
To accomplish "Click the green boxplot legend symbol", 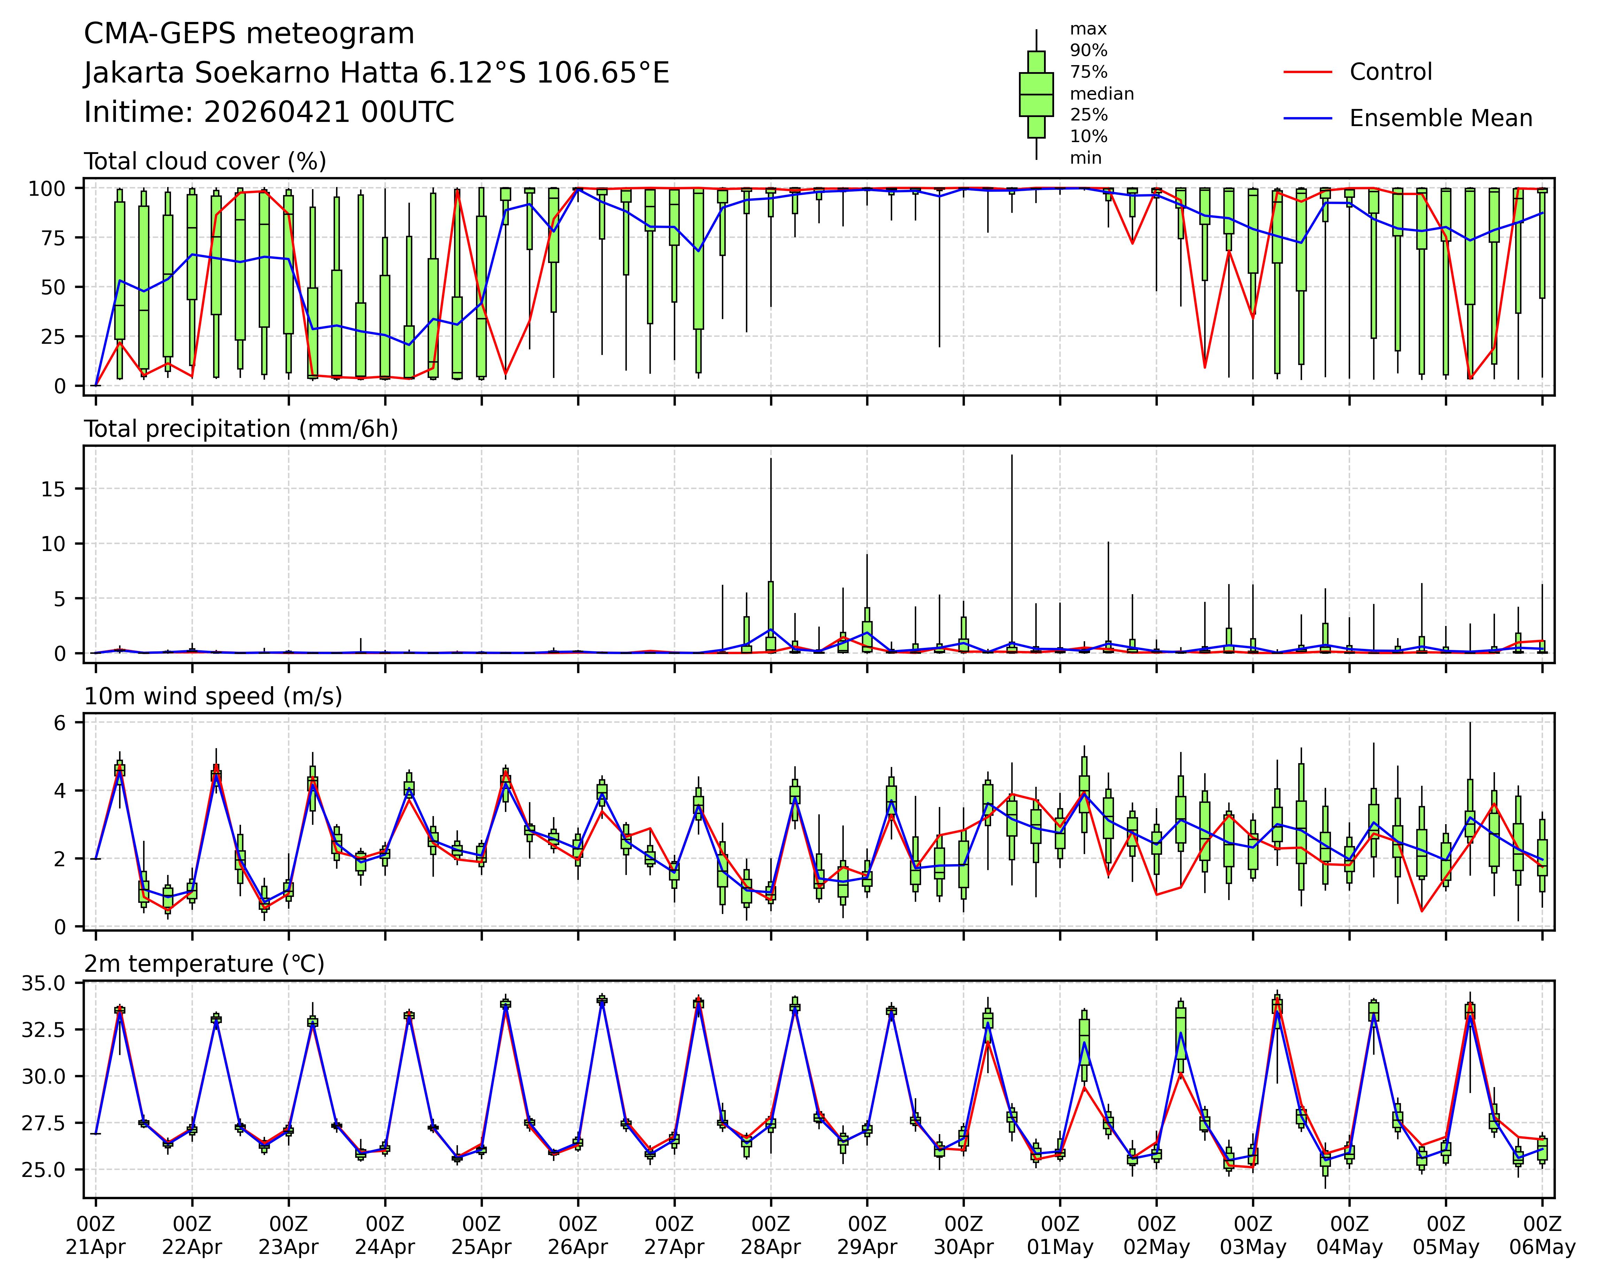I will tap(1036, 95).
